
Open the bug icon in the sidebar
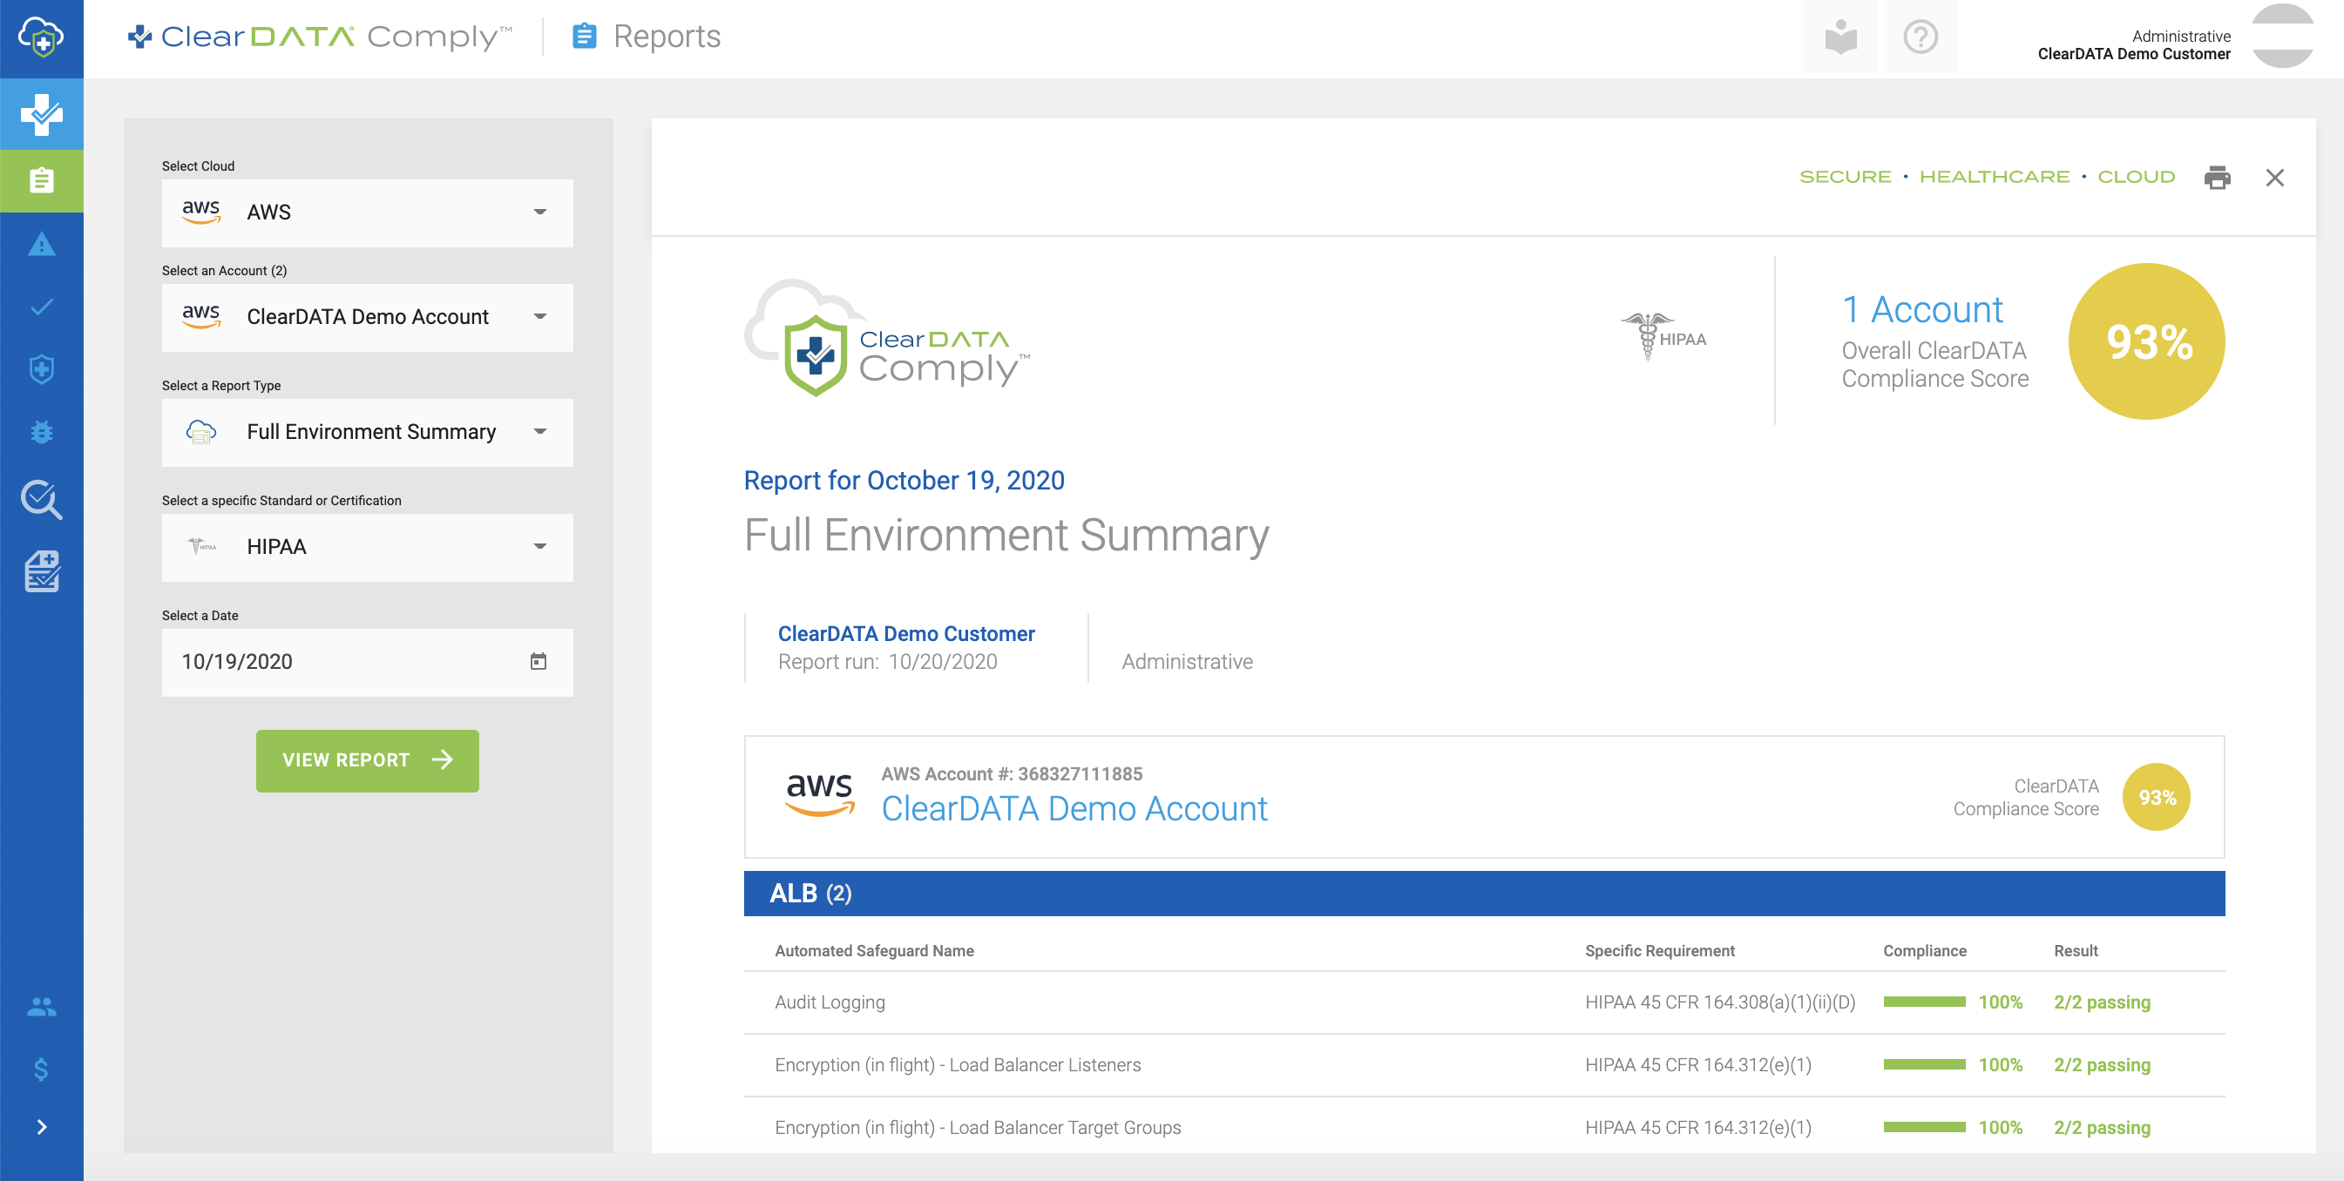coord(41,432)
